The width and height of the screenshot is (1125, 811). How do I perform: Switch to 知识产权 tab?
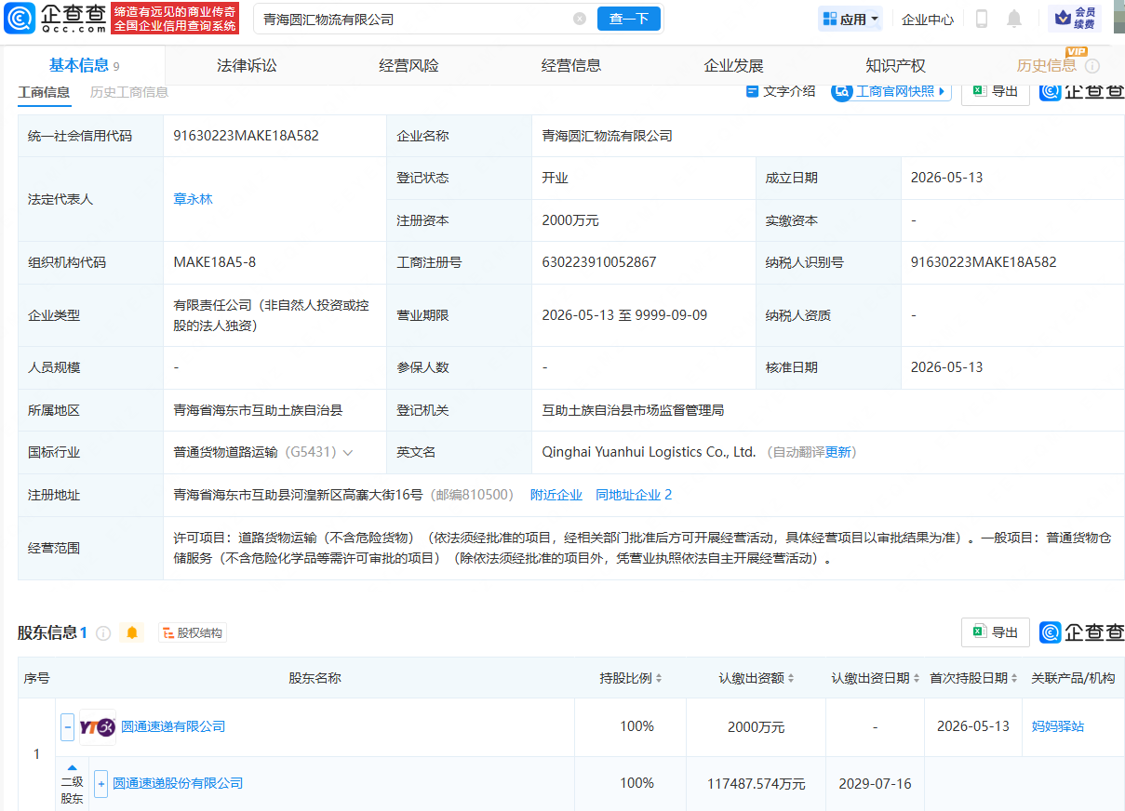(x=895, y=66)
